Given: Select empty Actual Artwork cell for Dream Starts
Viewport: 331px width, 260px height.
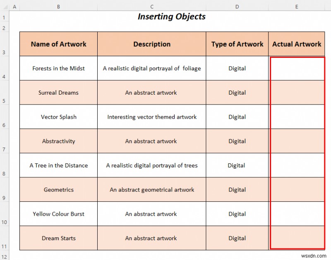Looking at the screenshot, I should (x=297, y=238).
